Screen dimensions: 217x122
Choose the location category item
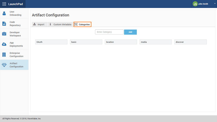coord(121,42)
